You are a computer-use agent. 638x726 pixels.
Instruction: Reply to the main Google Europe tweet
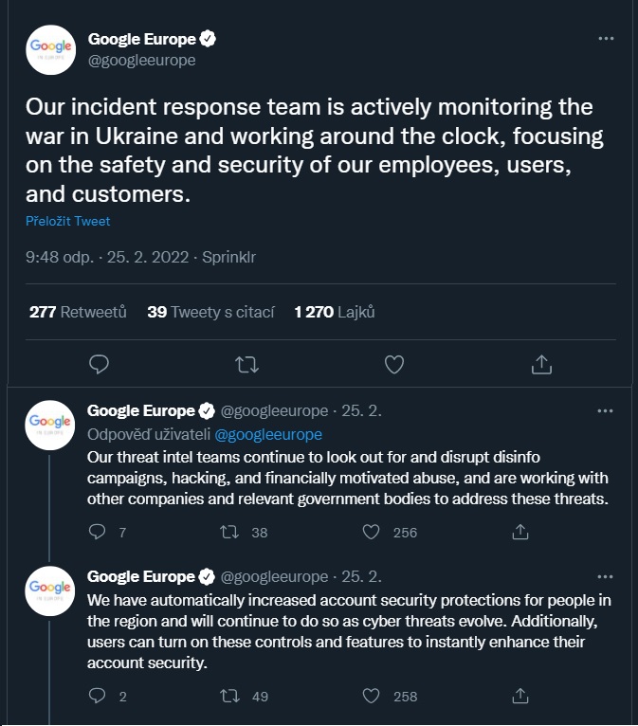(99, 364)
